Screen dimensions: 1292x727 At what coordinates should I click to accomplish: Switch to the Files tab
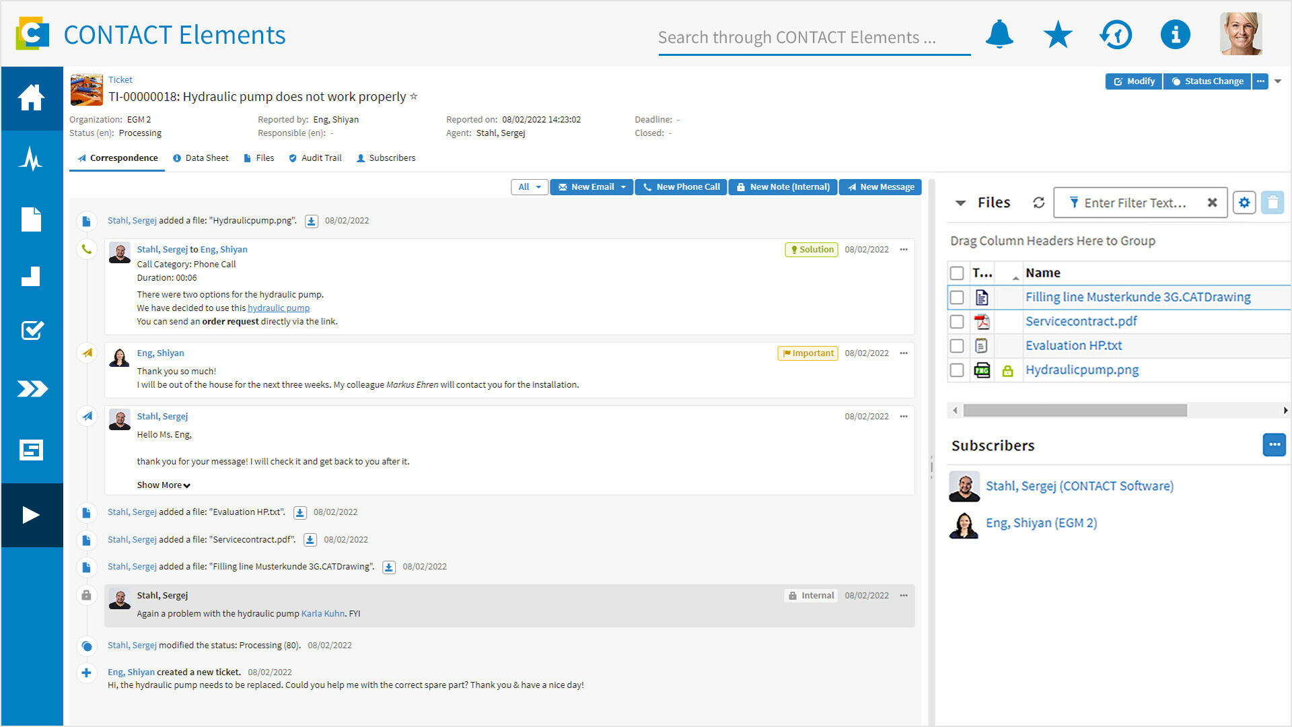pos(258,158)
